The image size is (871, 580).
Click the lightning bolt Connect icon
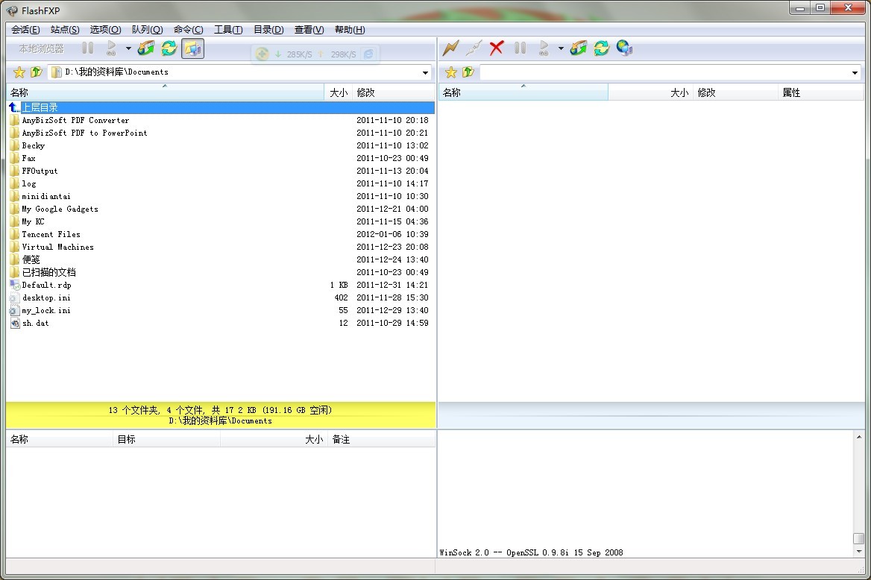pos(450,48)
